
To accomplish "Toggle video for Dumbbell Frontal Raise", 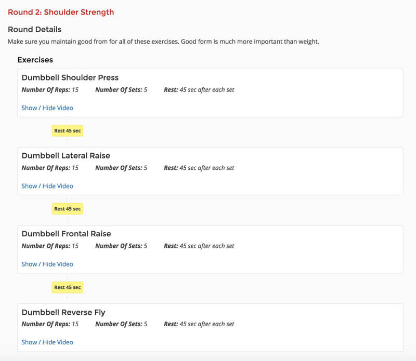I will coord(47,264).
